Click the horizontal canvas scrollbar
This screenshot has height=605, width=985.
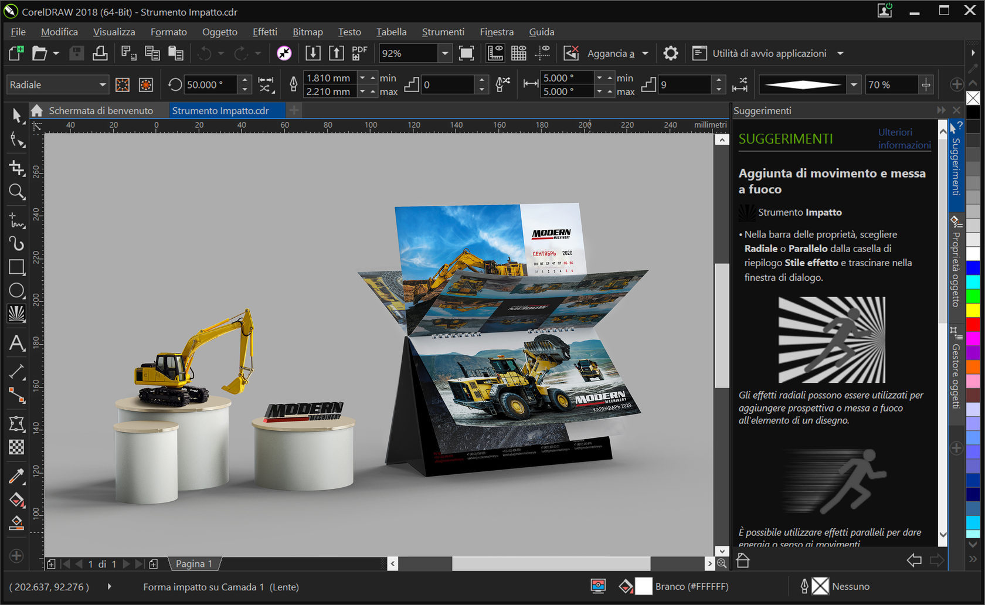551,563
